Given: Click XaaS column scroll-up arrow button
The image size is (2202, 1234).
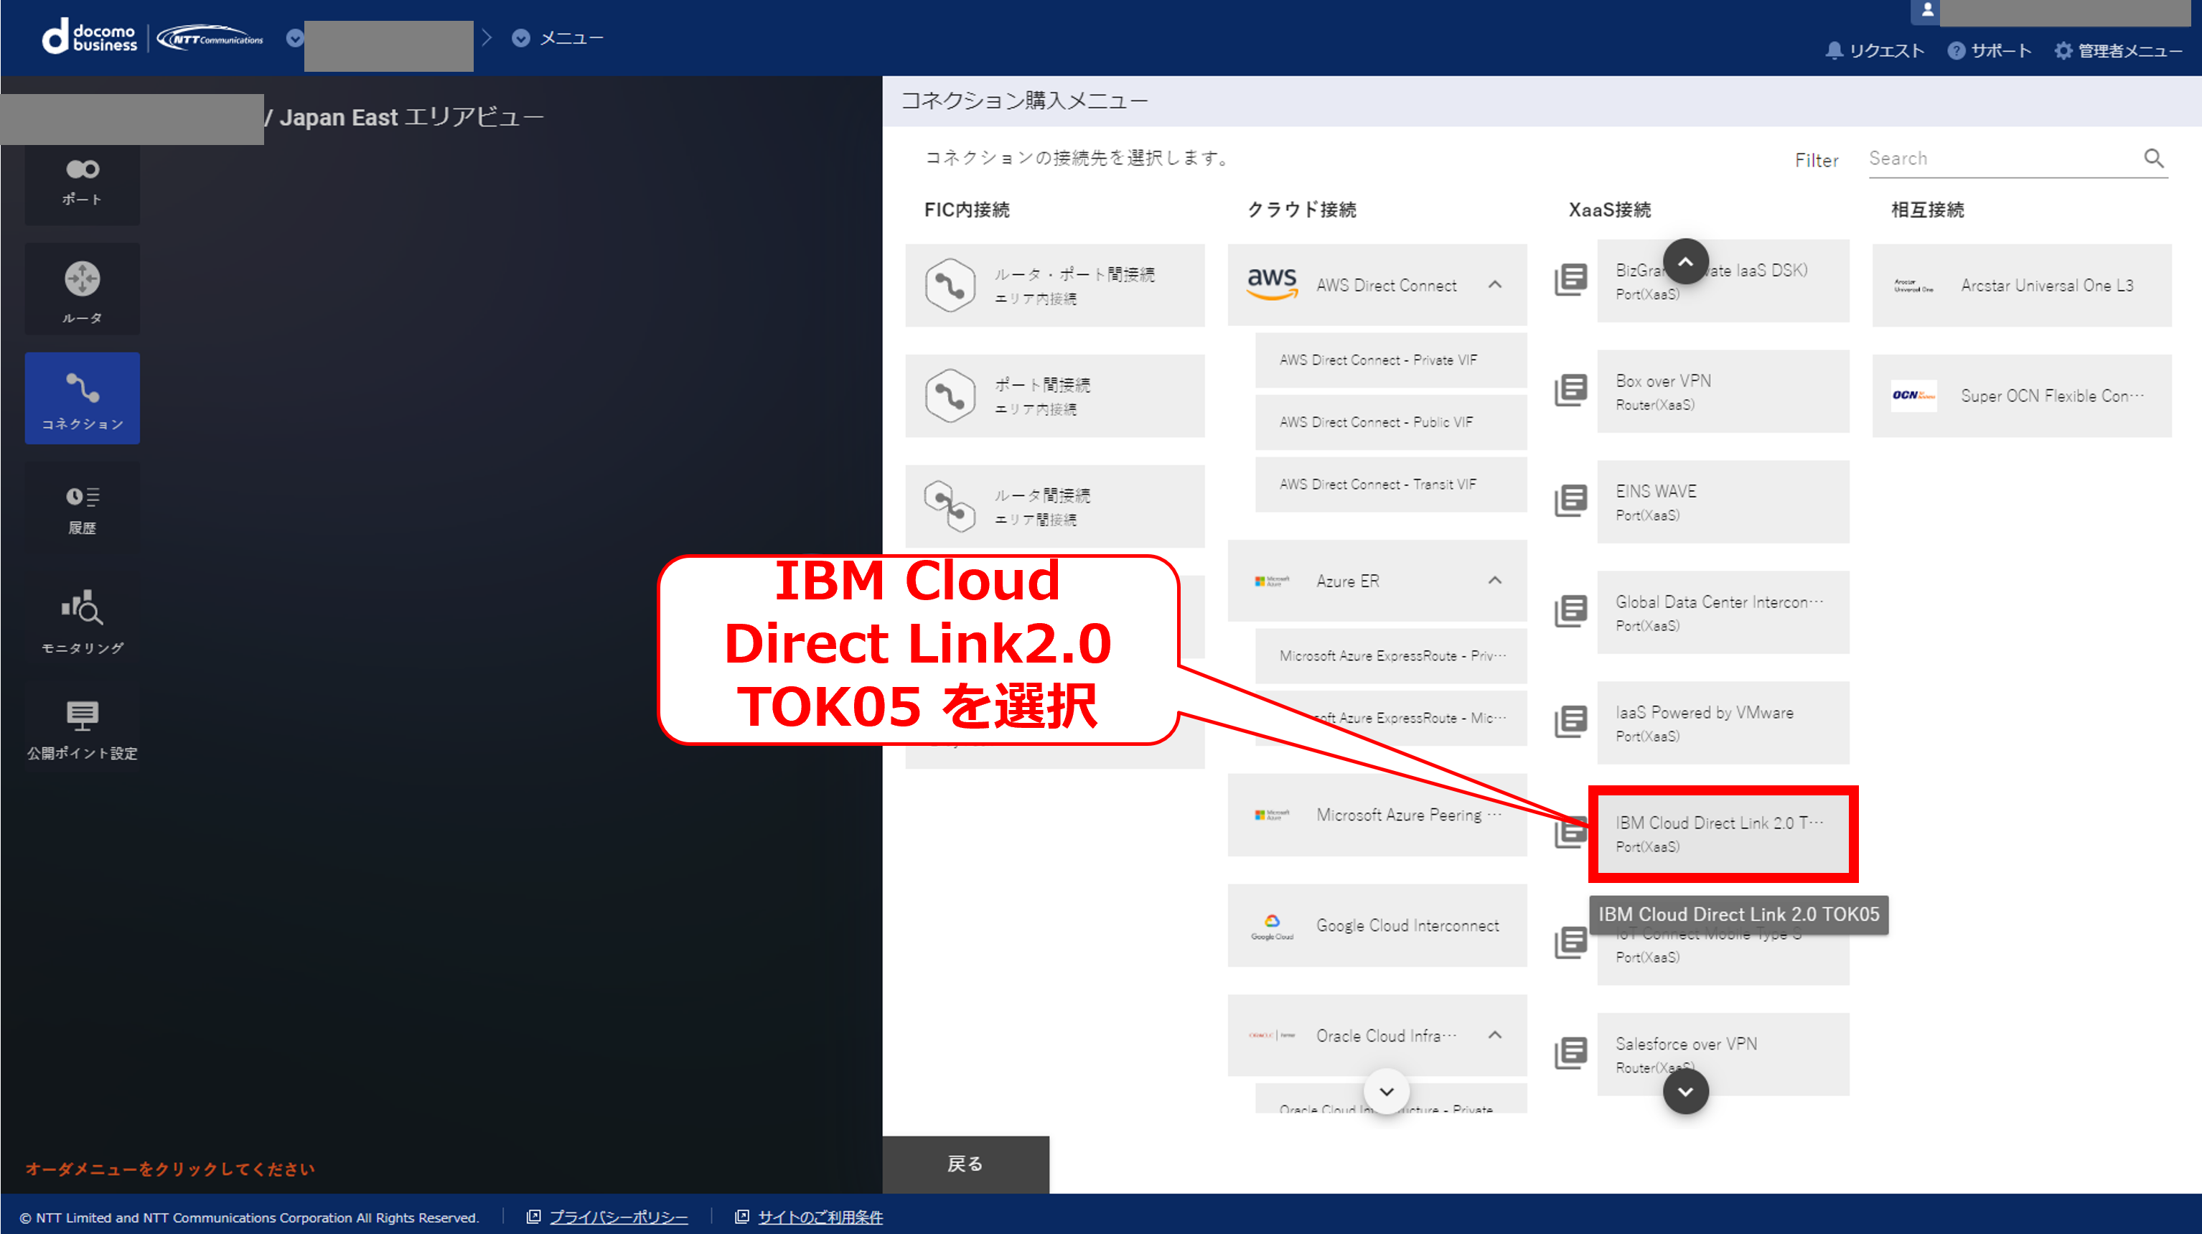Looking at the screenshot, I should (x=1685, y=262).
